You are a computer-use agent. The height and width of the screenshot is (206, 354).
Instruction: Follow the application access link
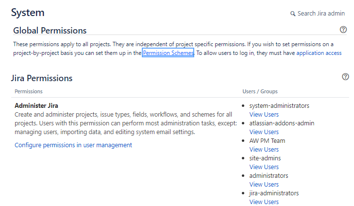click(319, 53)
